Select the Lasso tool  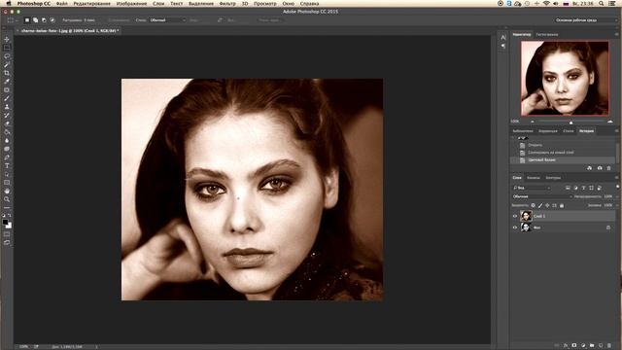(x=7, y=56)
